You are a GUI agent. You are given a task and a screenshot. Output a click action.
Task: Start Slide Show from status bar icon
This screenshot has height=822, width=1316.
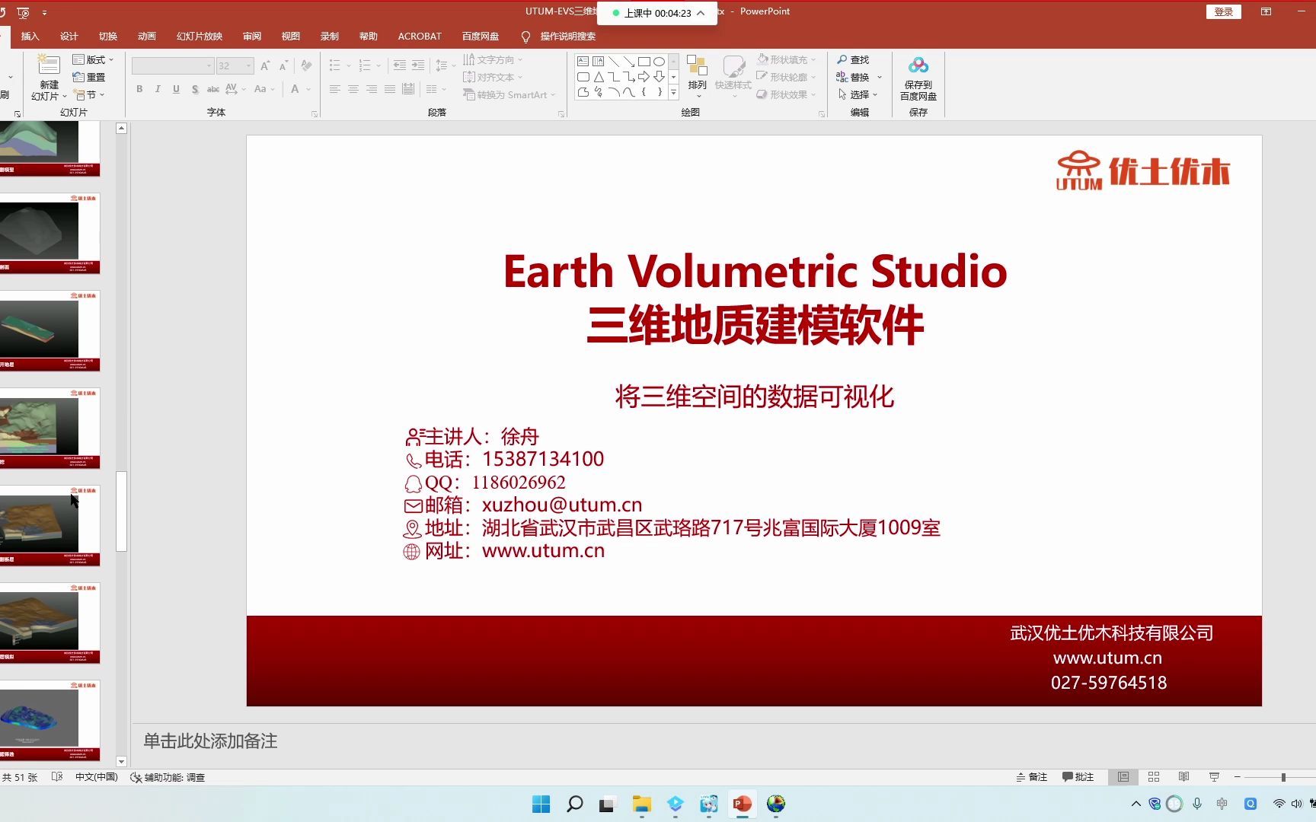coord(1214,777)
